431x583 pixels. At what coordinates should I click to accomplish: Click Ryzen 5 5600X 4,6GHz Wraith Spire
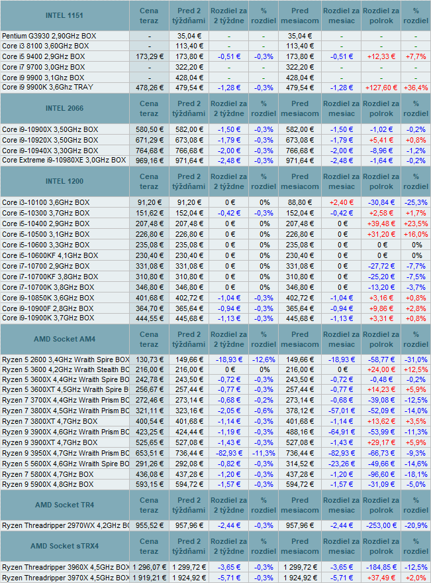(x=66, y=464)
